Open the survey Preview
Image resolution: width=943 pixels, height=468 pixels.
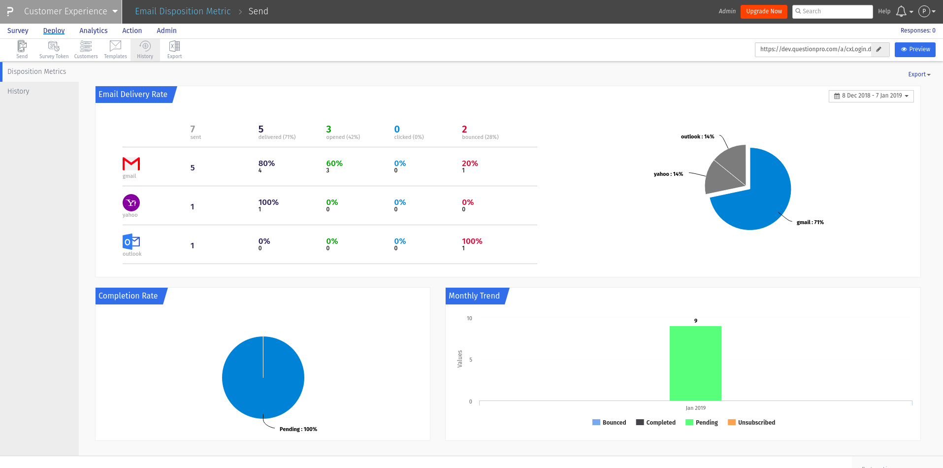coord(915,49)
